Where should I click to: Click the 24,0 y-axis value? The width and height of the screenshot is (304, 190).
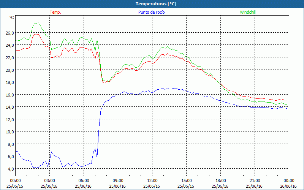tap(9, 45)
